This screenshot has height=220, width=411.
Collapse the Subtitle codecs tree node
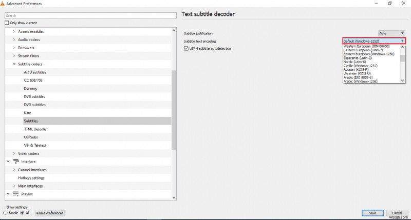coord(14,64)
